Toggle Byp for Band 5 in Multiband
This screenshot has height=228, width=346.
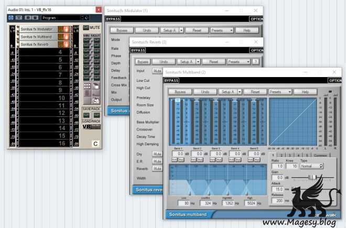coord(257,159)
